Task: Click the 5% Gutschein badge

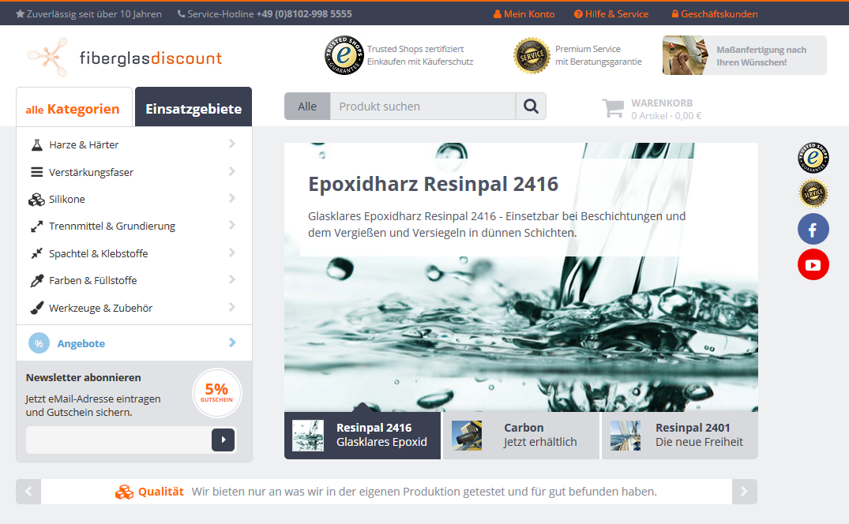Action: point(216,393)
